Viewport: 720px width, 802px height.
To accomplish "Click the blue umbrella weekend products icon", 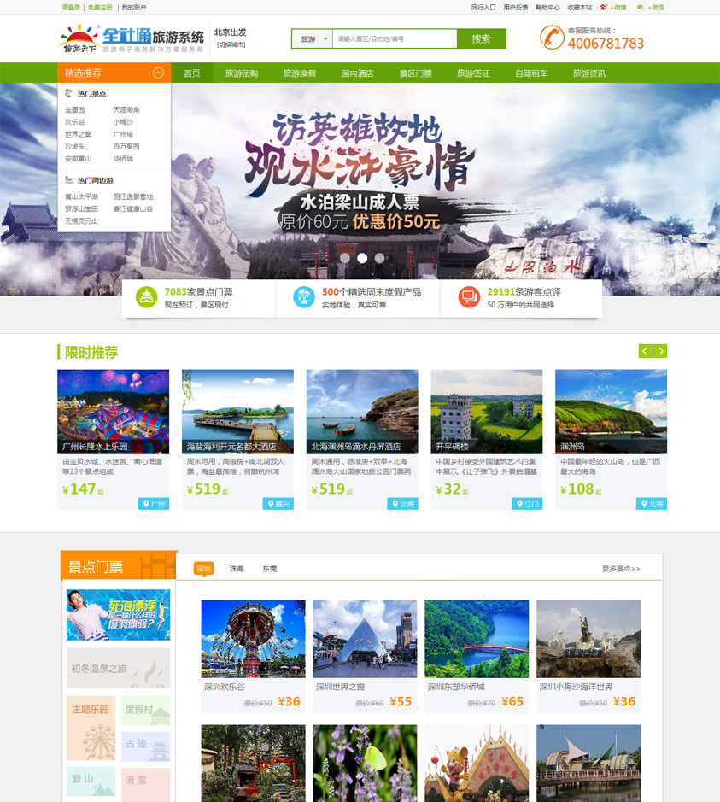I will (303, 297).
